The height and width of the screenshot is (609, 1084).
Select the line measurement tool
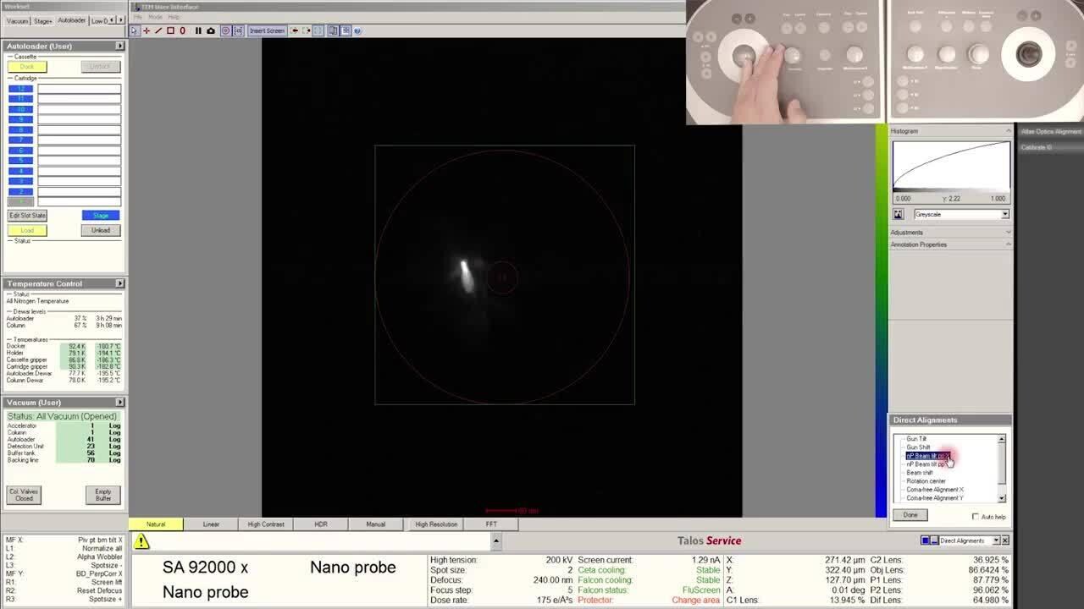[158, 30]
